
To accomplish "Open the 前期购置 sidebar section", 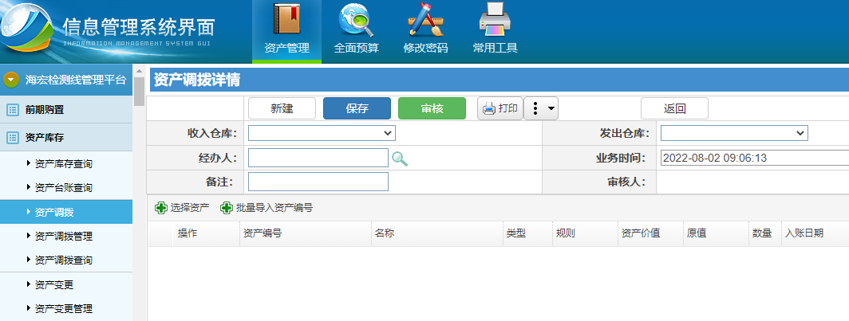I will (66, 110).
